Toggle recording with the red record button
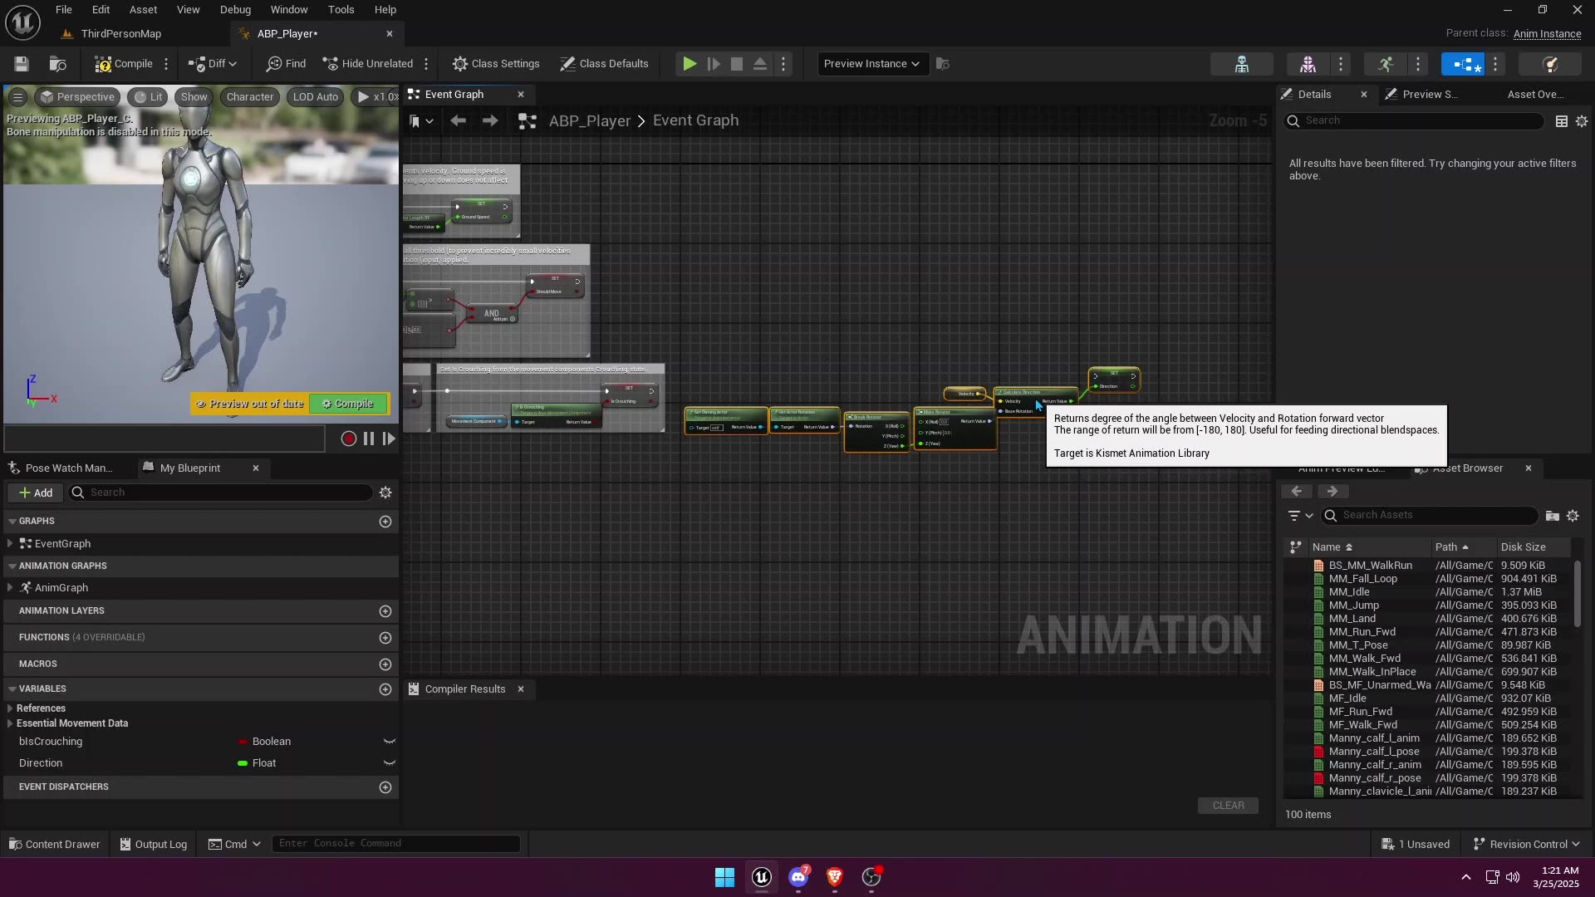The height and width of the screenshot is (897, 1595). [x=349, y=439]
